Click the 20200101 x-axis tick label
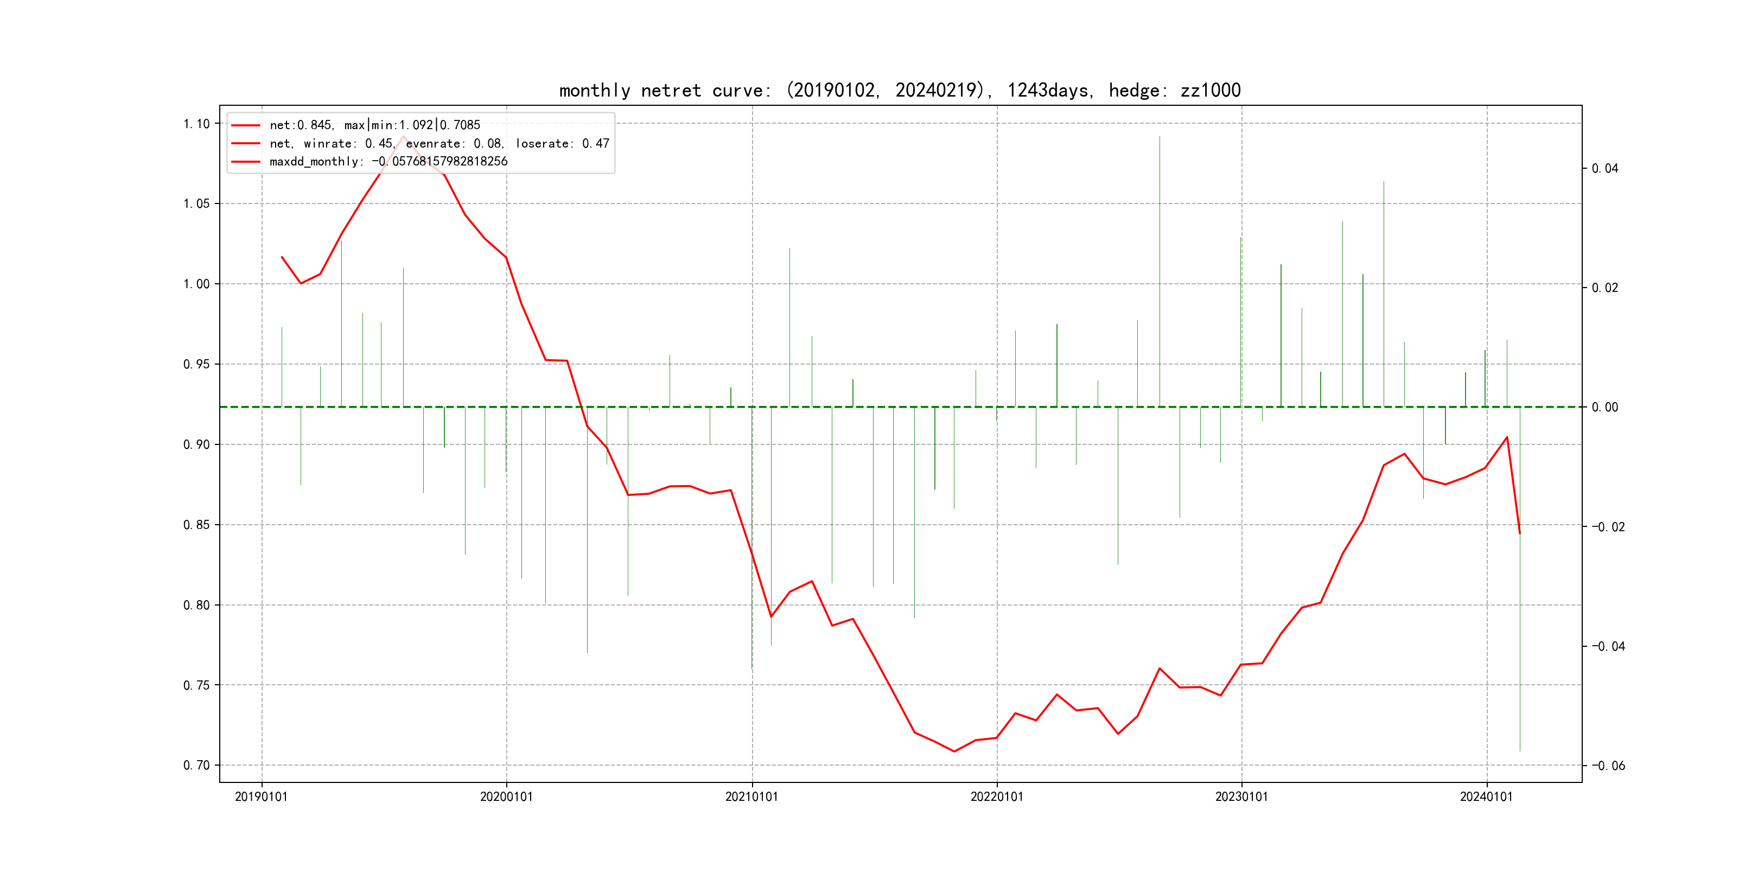 (506, 797)
